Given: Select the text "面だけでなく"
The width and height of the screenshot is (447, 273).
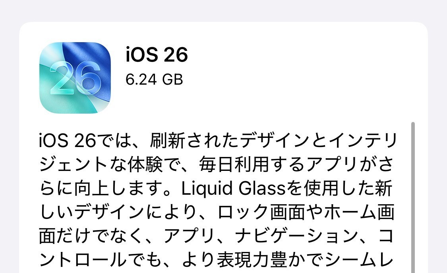Looking at the screenshot, I should 91,236.
